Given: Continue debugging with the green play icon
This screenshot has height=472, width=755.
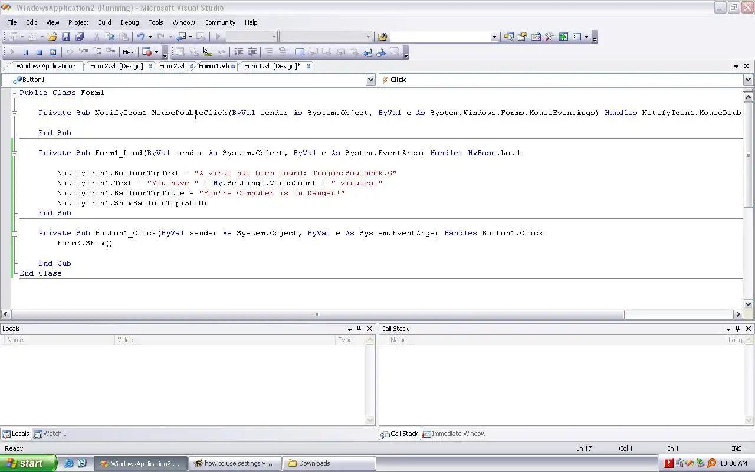Looking at the screenshot, I should click(12, 52).
